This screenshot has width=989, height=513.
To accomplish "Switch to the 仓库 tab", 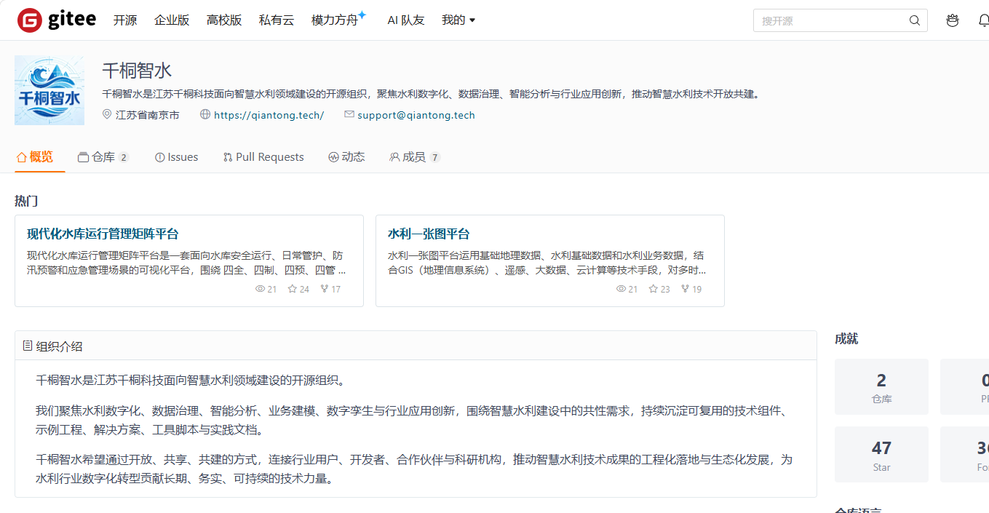I will coord(103,157).
